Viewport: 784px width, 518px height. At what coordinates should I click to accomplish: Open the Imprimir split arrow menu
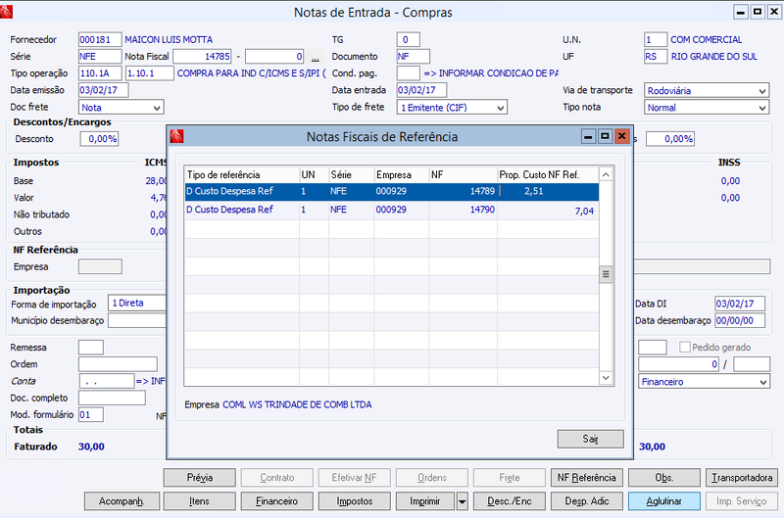click(x=463, y=501)
